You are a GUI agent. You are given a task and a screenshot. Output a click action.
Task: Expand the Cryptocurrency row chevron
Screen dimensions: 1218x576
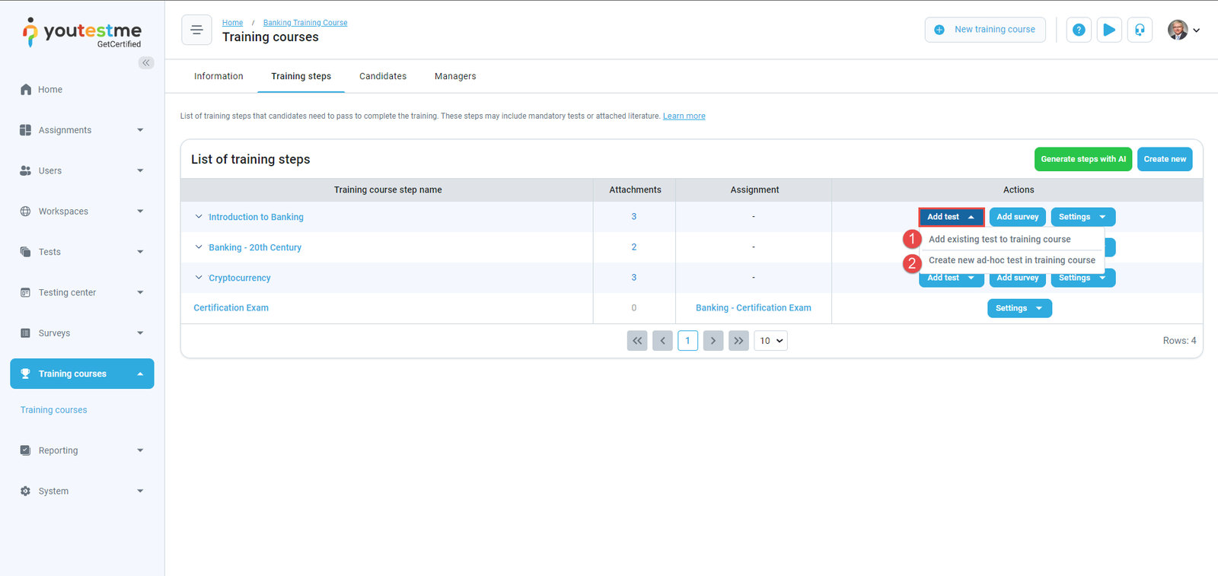pos(199,278)
